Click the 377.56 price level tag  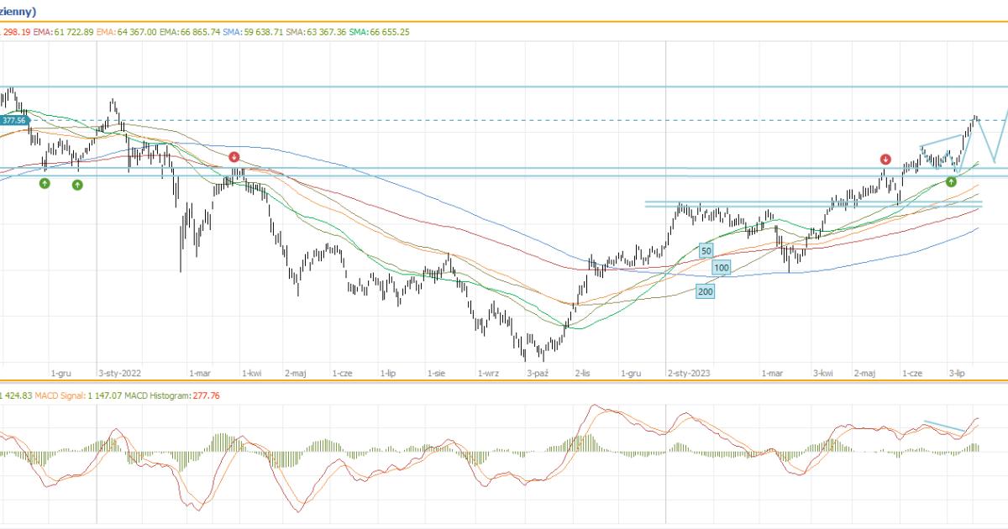14,121
